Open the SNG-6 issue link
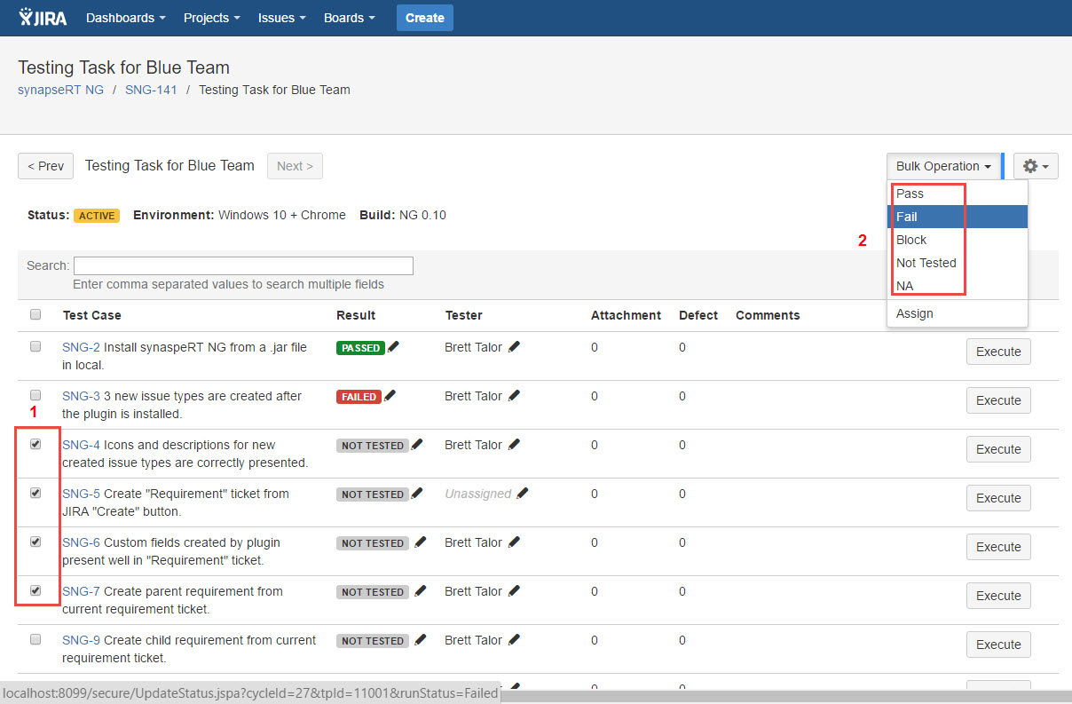The height and width of the screenshot is (704, 1072). (x=81, y=542)
